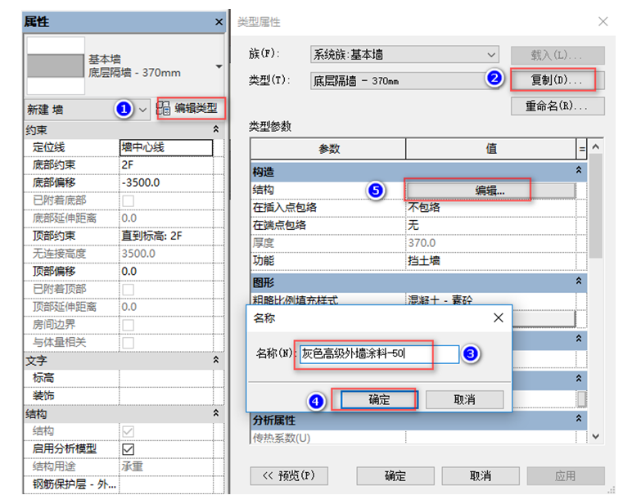Open the 新建 墙 filter dropdown

point(142,110)
